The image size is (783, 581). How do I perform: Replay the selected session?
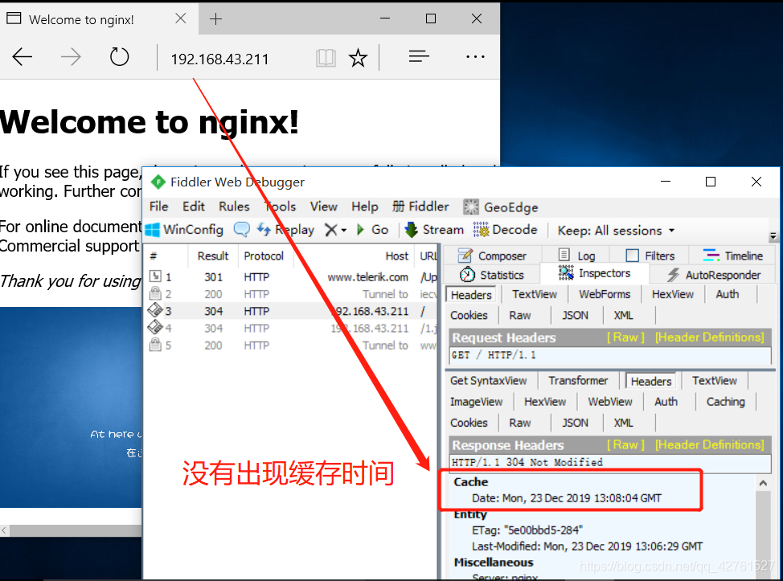[x=285, y=230]
